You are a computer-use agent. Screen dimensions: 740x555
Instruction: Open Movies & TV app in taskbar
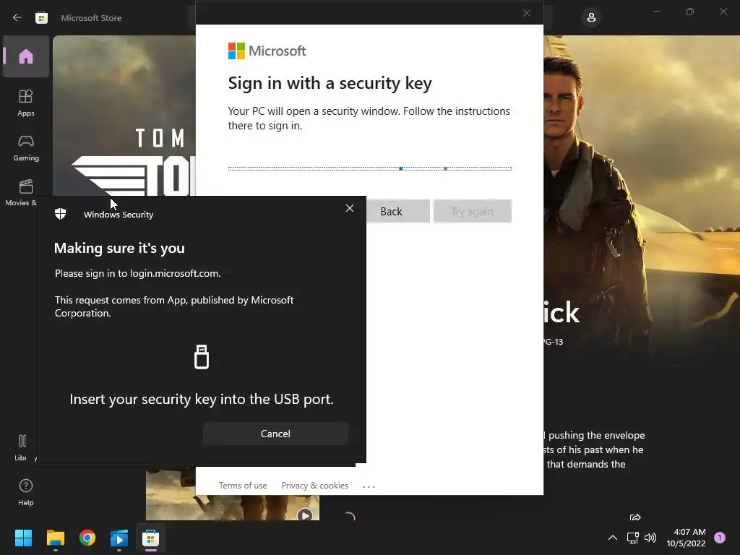point(119,538)
